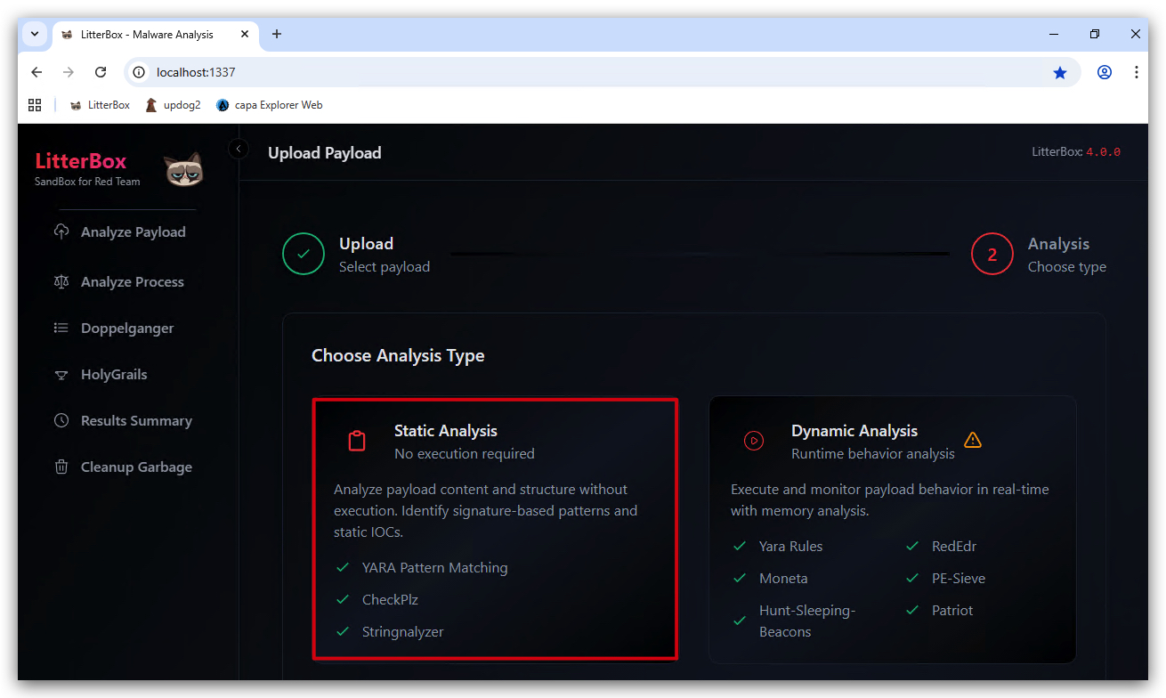Image resolution: width=1166 pixels, height=698 pixels.
Task: Open the LitterBox bookmark
Action: [x=100, y=105]
